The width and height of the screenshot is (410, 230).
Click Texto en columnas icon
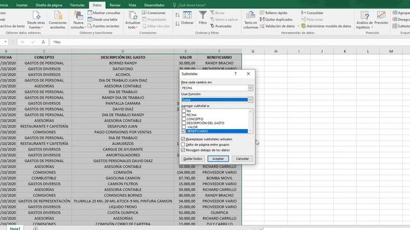point(250,15)
